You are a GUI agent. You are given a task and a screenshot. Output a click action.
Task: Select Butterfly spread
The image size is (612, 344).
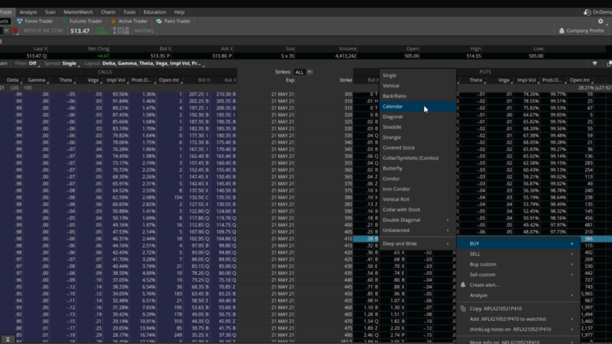[x=417, y=168]
